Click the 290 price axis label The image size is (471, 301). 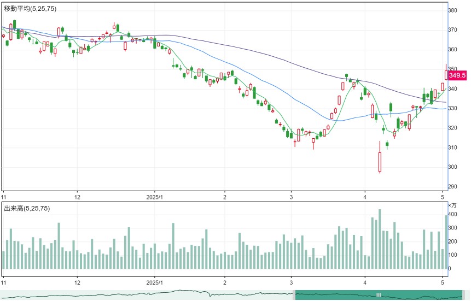point(453,187)
